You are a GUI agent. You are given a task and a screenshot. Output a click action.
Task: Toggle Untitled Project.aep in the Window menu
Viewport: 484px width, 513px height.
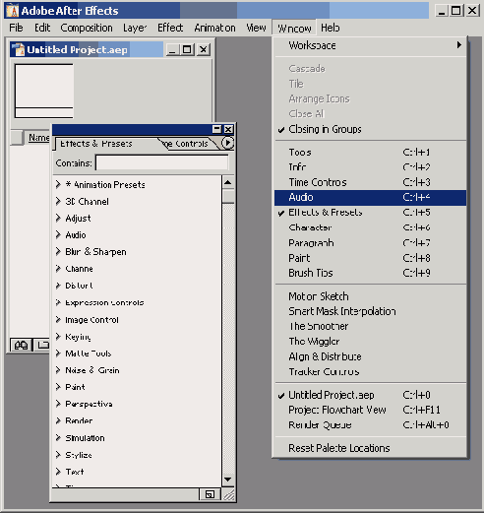[371, 395]
